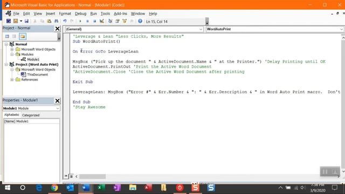
Task: Click the Insert UserForm toolbar icon
Action: [16, 21]
